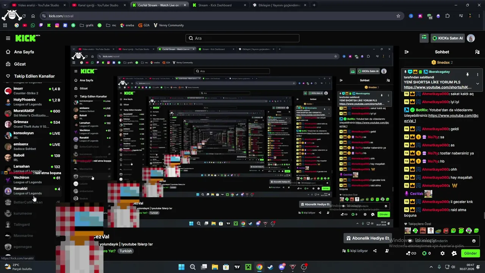Open the pinned message options menu
This screenshot has width=485, height=273.
point(477,75)
